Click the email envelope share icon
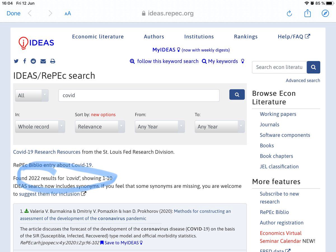The width and height of the screenshot is (336, 252). pyautogui.click(x=43, y=61)
